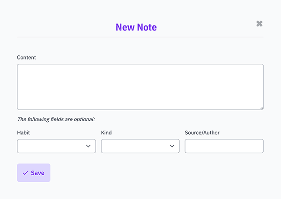Image resolution: width=281 pixels, height=199 pixels.
Task: Open the Habit select box
Action: coord(57,146)
